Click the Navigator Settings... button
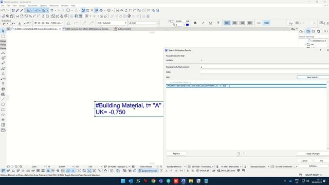Image resolution: width=329 pixels, height=185 pixels. pyautogui.click(x=313, y=166)
